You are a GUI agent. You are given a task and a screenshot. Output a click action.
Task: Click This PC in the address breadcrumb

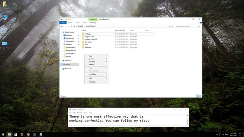[x=80, y=26]
